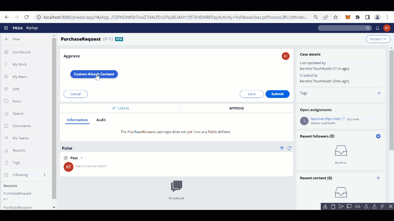Open the Pega app launcher grid
The width and height of the screenshot is (394, 221).
pos(6,28)
